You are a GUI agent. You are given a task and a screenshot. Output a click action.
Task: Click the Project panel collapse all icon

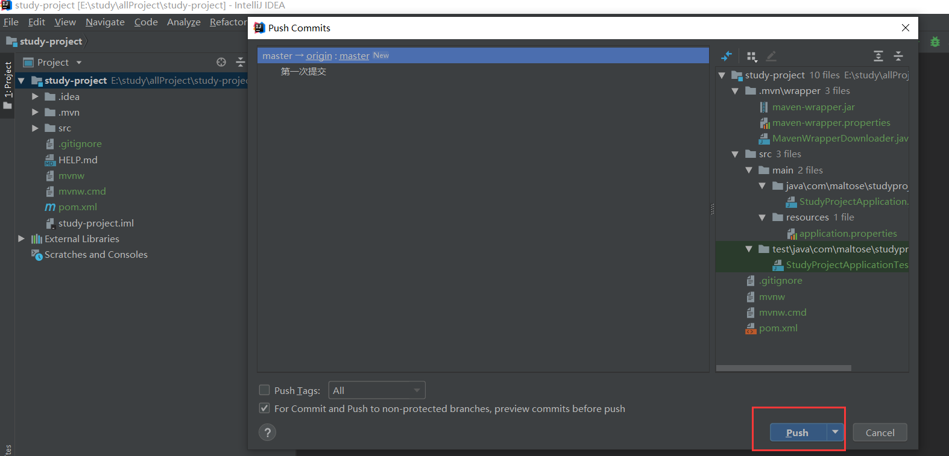(x=241, y=62)
